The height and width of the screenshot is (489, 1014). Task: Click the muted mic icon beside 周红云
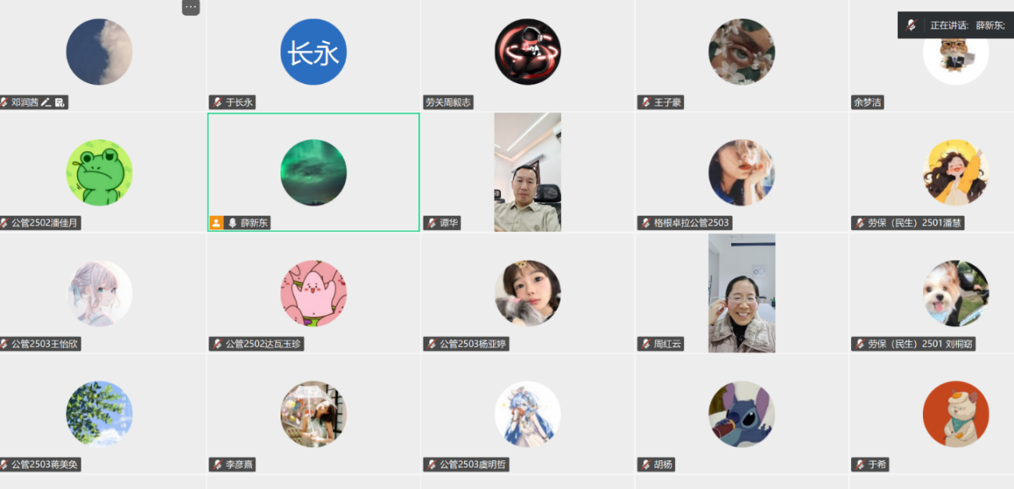[x=646, y=344]
